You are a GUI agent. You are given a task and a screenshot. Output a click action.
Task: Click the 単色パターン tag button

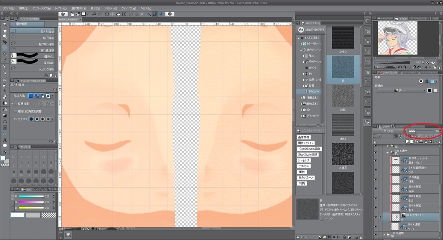point(306,178)
